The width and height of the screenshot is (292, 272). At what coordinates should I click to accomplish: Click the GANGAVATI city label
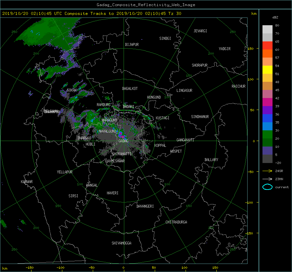(x=185, y=140)
